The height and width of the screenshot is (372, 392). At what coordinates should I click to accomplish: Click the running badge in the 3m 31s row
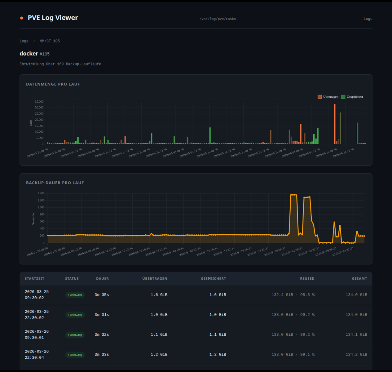coord(75,315)
